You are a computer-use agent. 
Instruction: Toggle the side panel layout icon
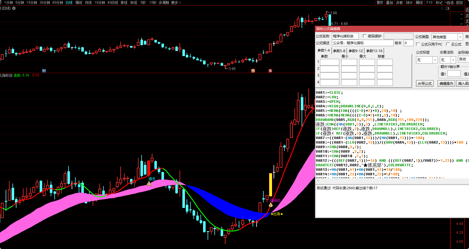point(447,8)
